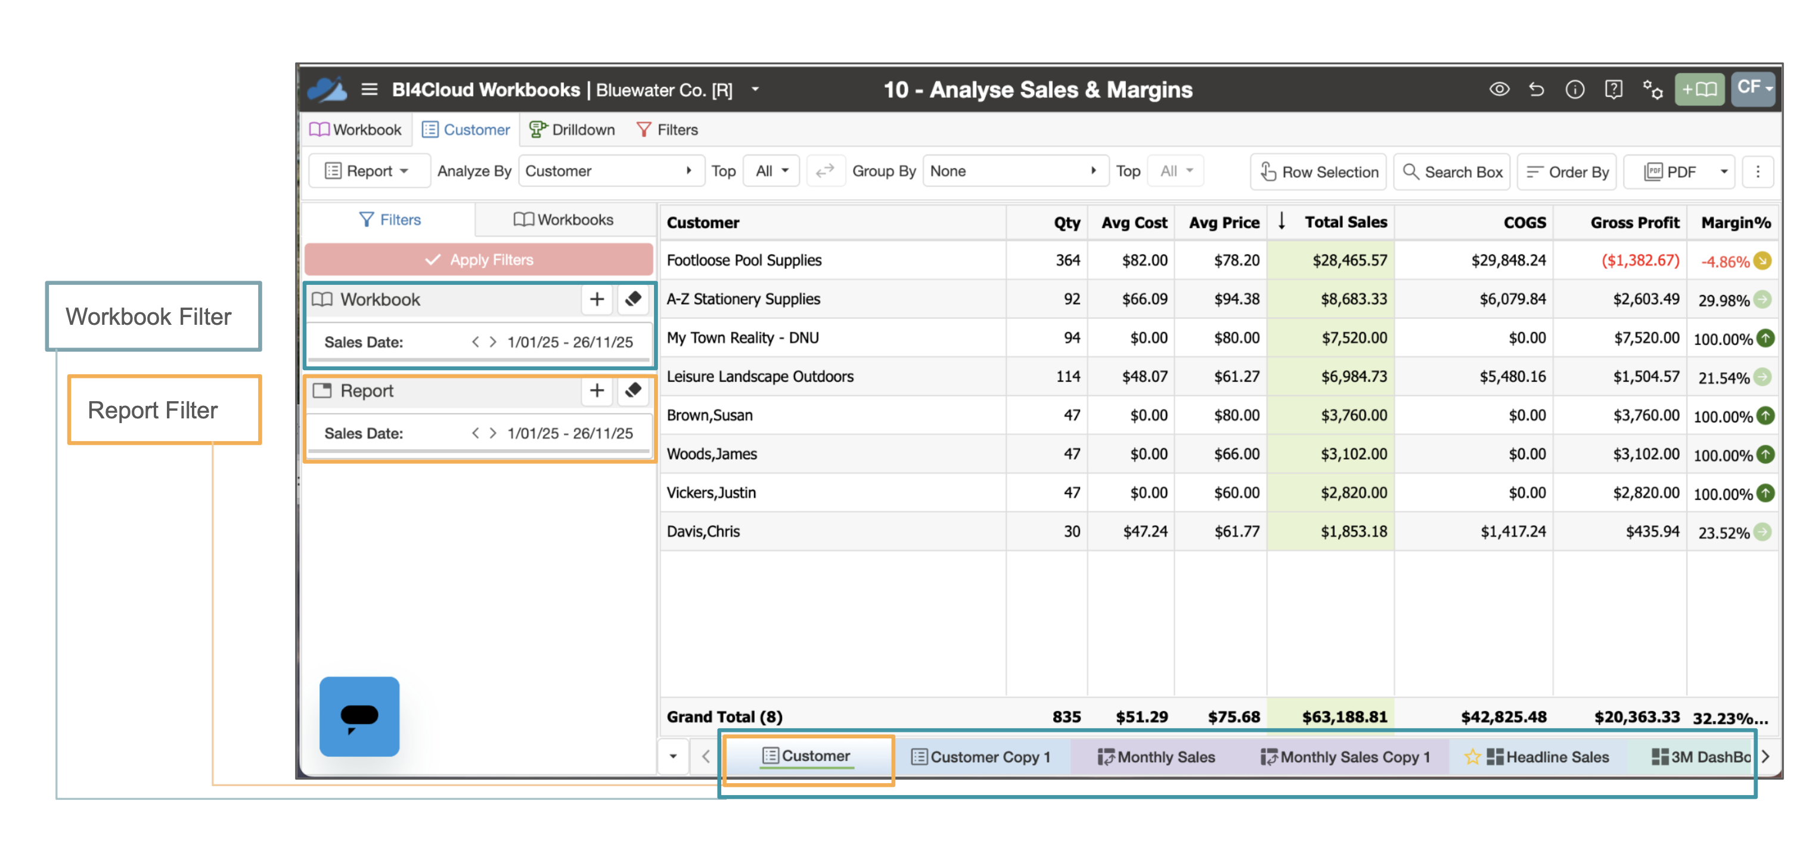
Task: Expand the PDF export dropdown arrow
Action: click(x=1724, y=172)
